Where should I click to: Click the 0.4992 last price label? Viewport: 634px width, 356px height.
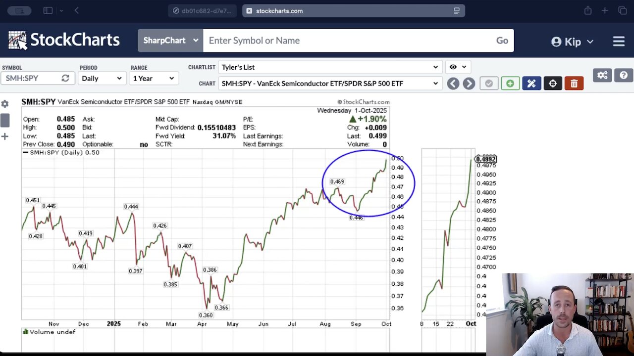click(x=485, y=159)
